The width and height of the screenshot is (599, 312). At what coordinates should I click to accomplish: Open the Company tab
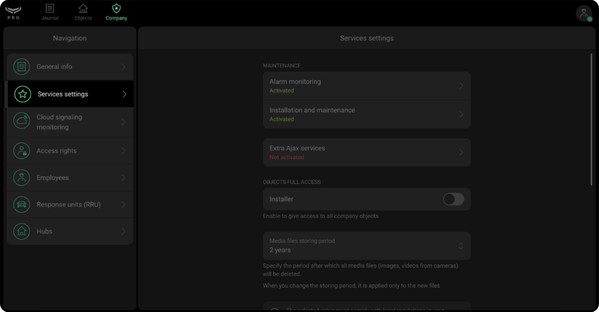(x=116, y=12)
